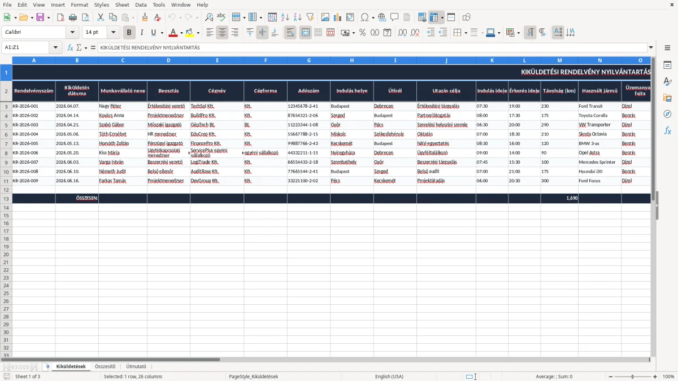Open the Background Color dropdown arrow
The height and width of the screenshot is (381, 678).
[x=198, y=33]
